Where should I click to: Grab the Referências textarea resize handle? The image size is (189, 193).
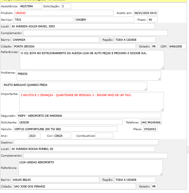[x=162, y=68]
